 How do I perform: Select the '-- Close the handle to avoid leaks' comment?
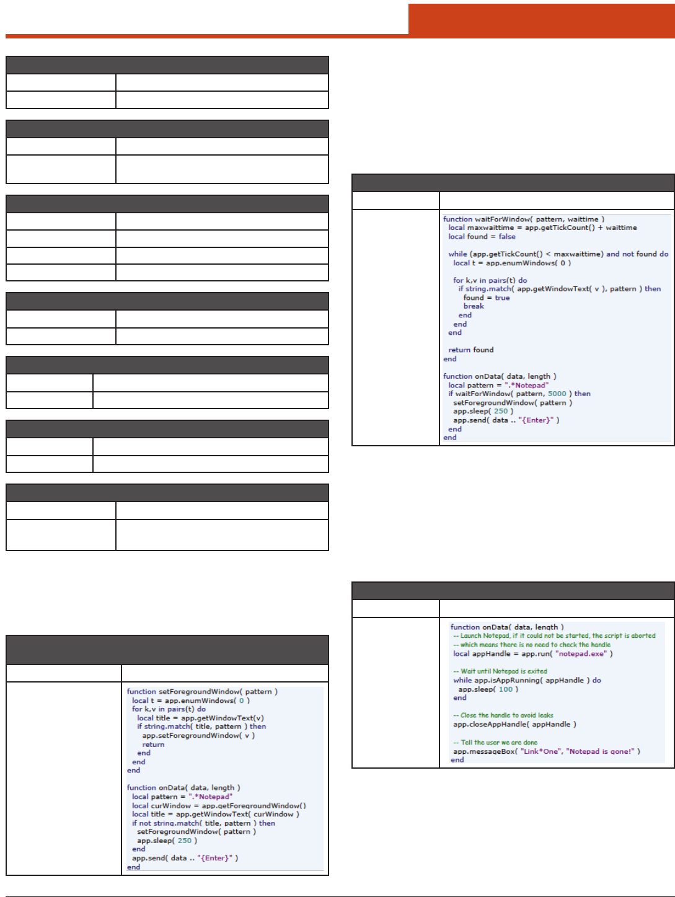(x=503, y=715)
